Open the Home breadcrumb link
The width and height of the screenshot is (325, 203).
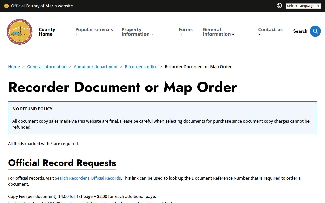(14, 67)
